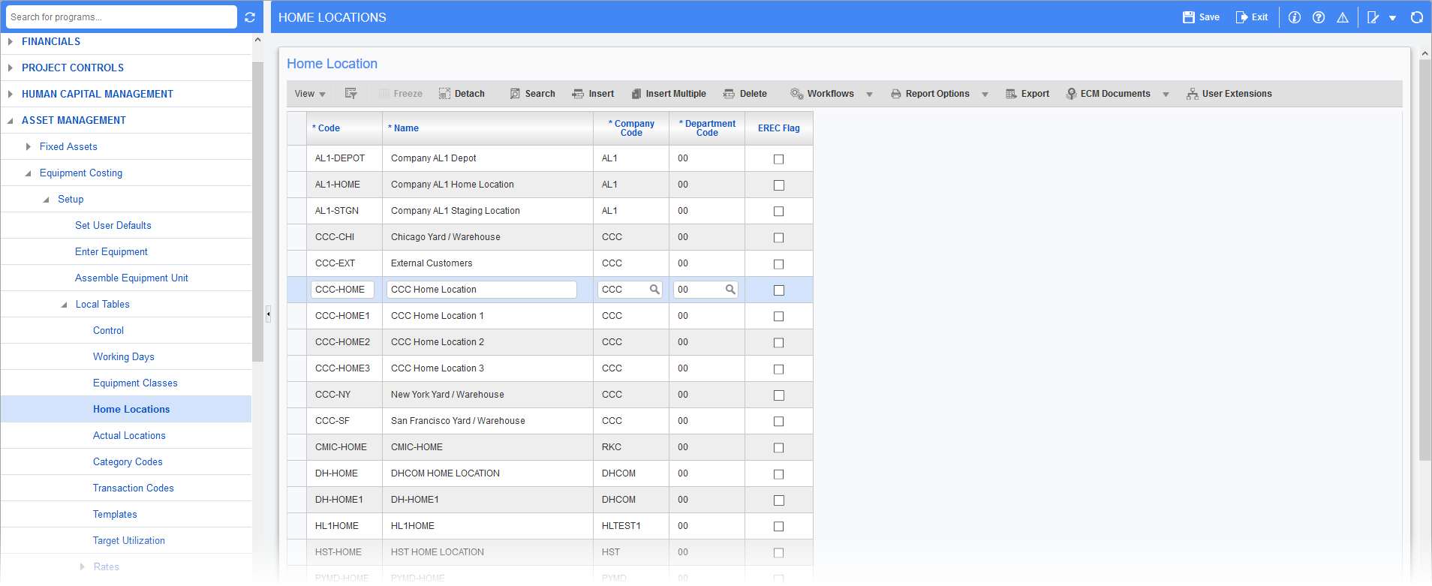The image size is (1432, 586).
Task: Expand PROJECT CONTROLS group
Action: 11,68
